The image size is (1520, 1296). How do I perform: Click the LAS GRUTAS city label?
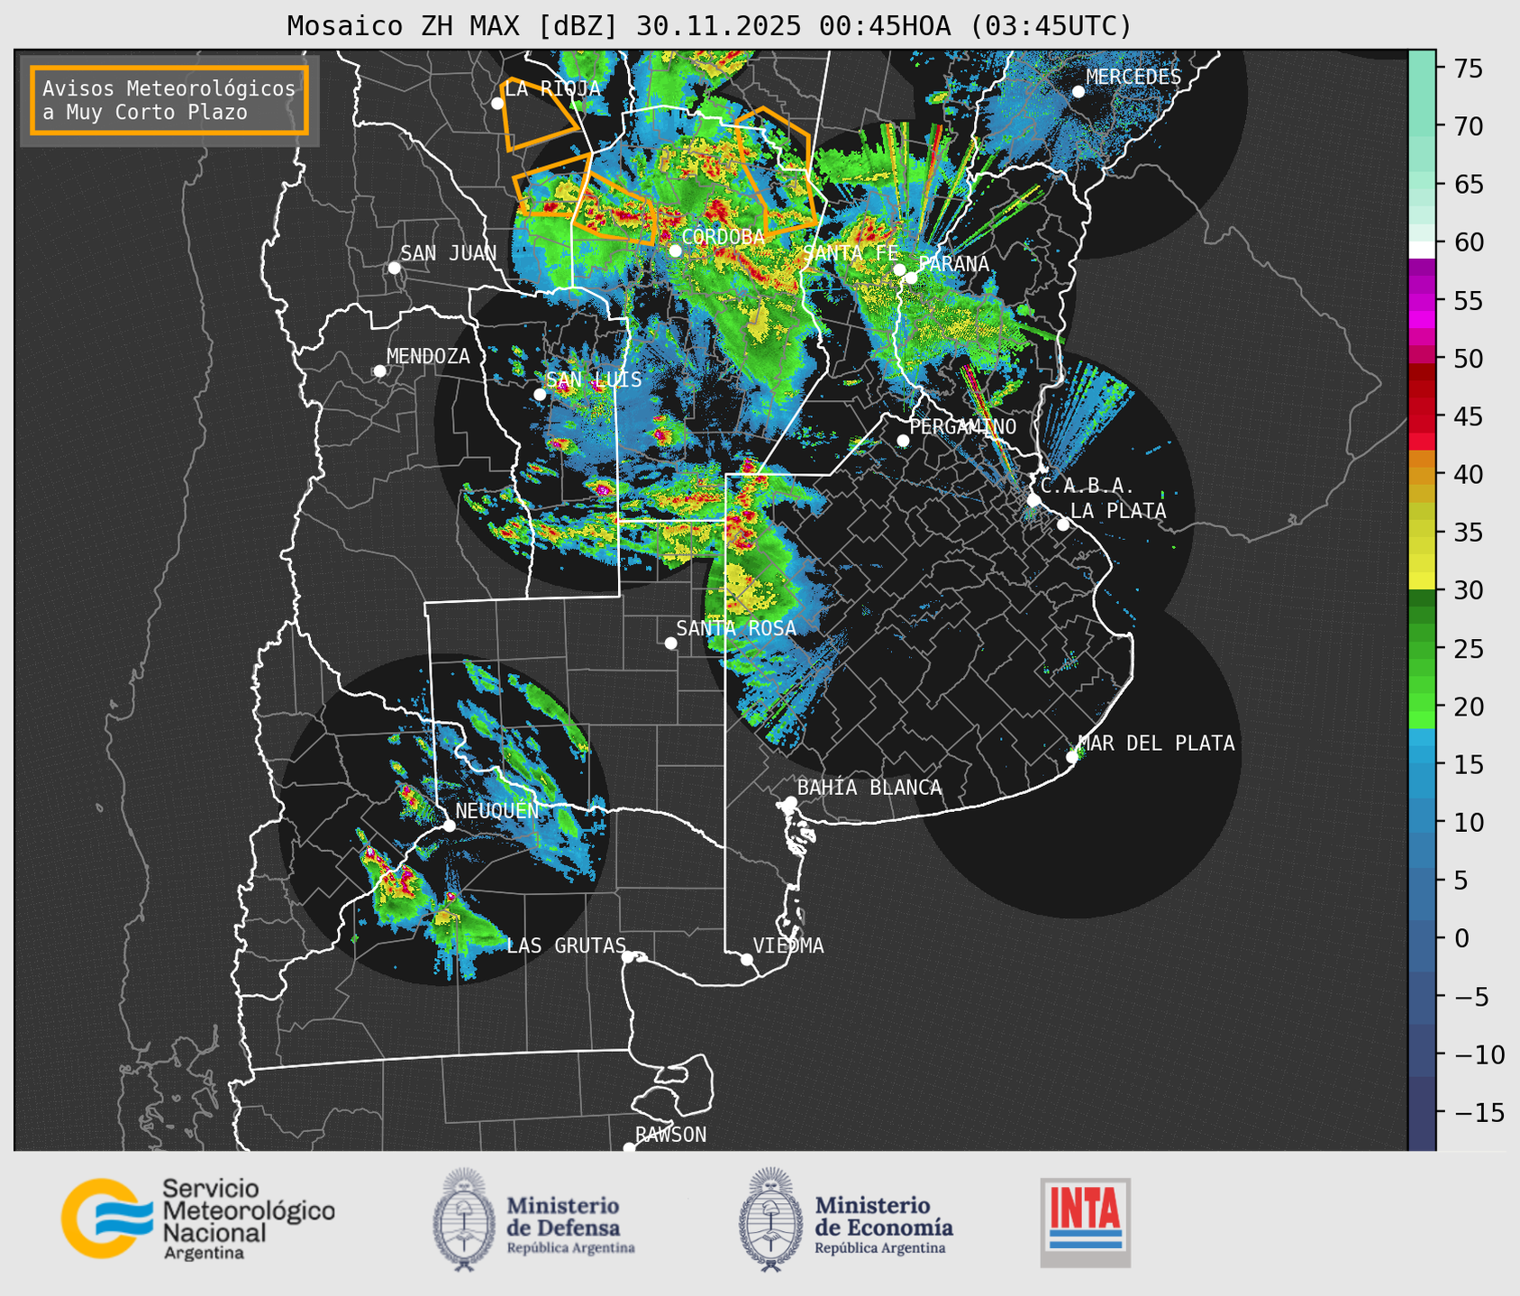tap(566, 945)
